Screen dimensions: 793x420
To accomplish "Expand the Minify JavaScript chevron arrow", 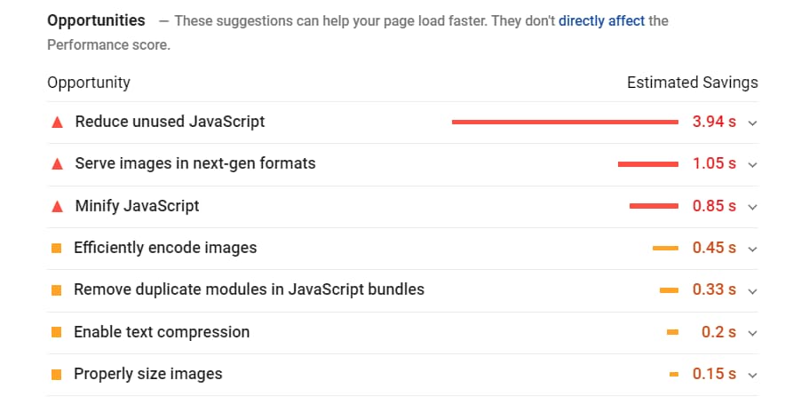I will [x=752, y=207].
